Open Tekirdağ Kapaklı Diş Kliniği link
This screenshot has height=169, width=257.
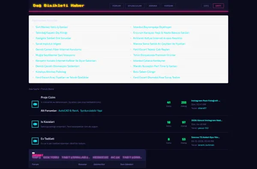[x=51, y=33]
